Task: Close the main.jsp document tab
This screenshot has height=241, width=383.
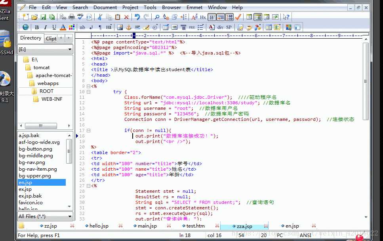Action: click(x=169, y=226)
